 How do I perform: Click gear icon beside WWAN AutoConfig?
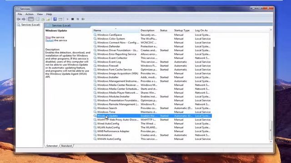(x=95, y=139)
